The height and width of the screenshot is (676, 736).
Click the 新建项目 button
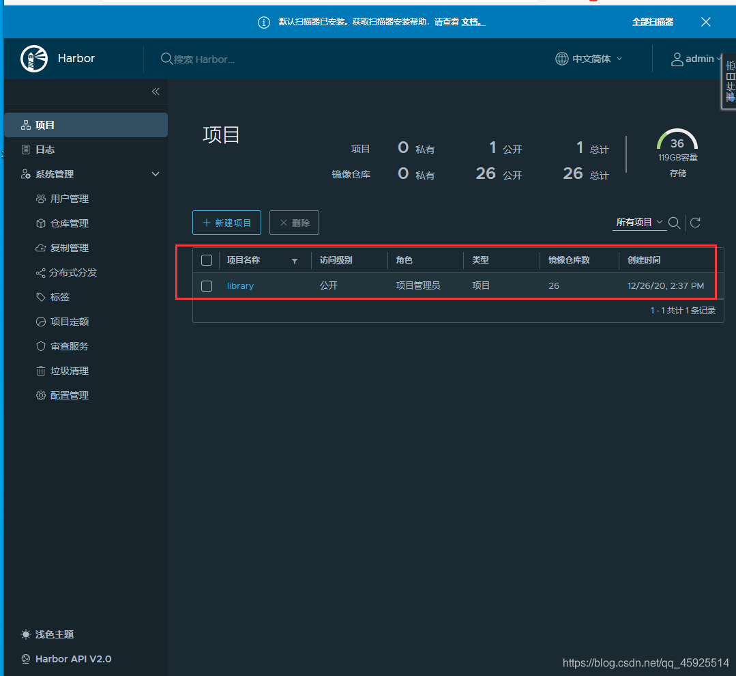click(x=226, y=223)
